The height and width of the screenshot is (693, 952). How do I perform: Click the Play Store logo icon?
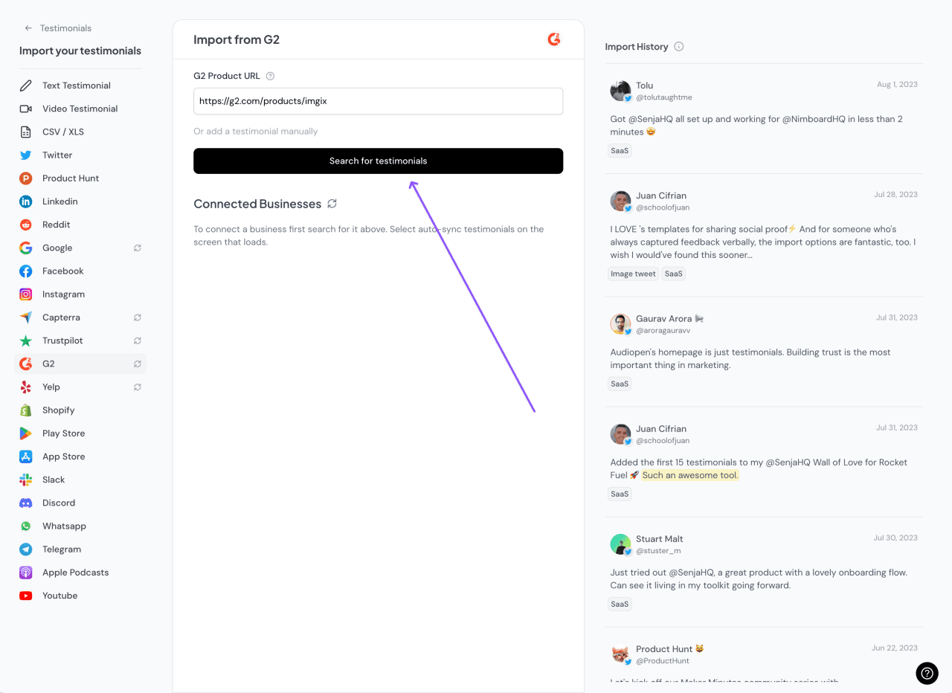click(26, 433)
